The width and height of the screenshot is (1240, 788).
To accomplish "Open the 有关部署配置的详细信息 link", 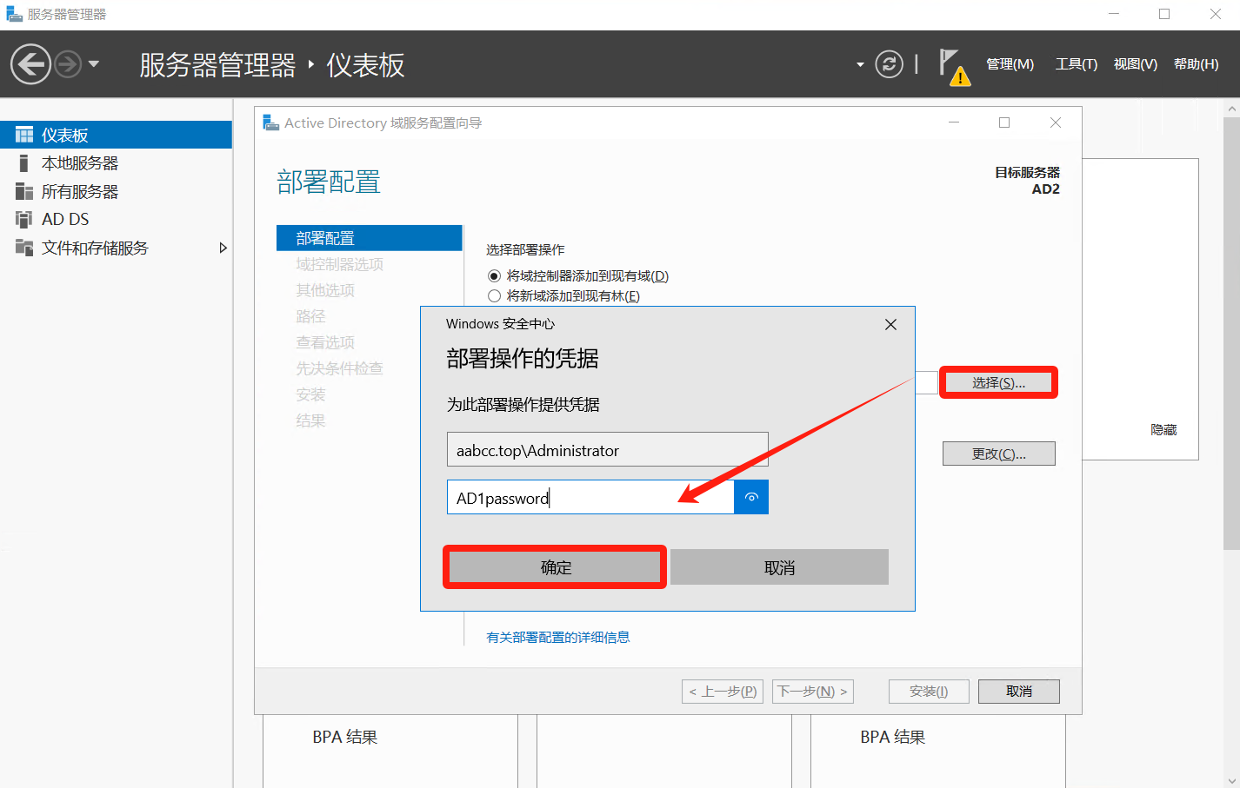I will pyautogui.click(x=557, y=638).
